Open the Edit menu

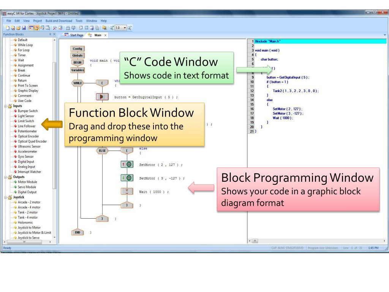point(17,21)
